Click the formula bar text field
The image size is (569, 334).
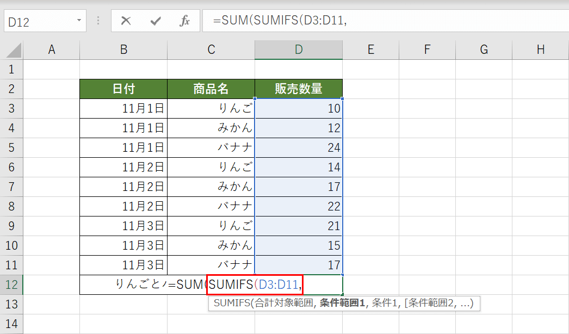[381, 21]
